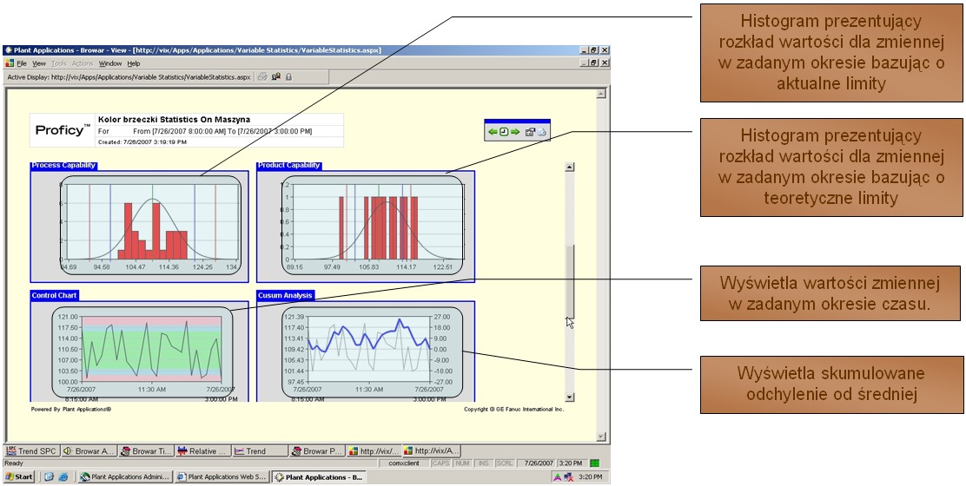Open the Help menu
Image resolution: width=966 pixels, height=486 pixels.
(x=134, y=63)
